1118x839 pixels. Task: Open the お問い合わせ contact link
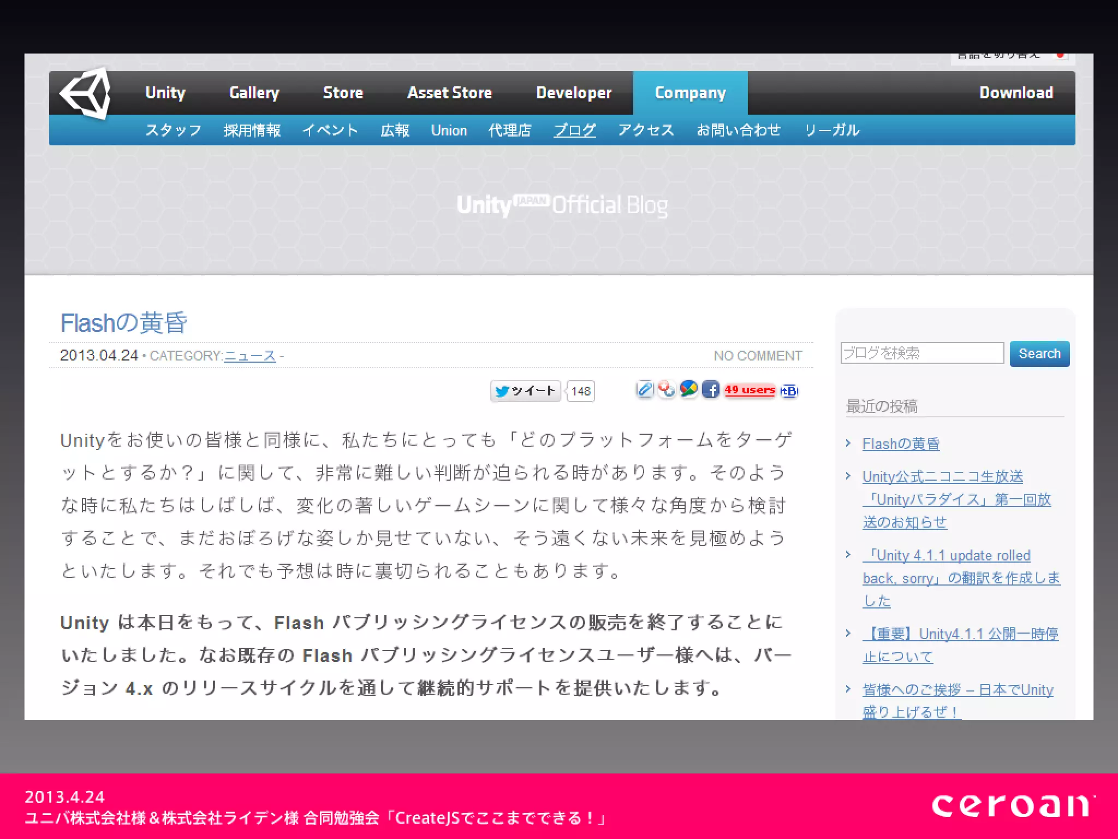pos(739,130)
